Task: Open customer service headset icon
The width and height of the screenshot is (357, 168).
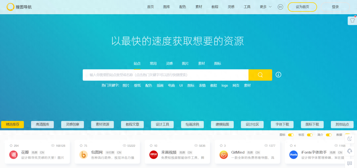Action: point(350,151)
